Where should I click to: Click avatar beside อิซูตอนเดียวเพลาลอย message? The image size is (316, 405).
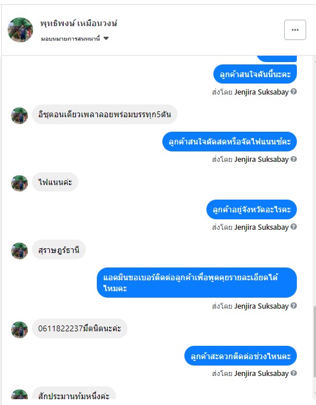pyautogui.click(x=19, y=115)
